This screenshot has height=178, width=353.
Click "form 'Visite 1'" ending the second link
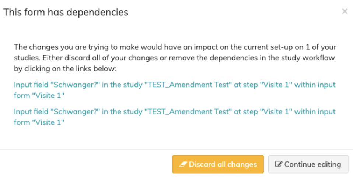pos(39,123)
